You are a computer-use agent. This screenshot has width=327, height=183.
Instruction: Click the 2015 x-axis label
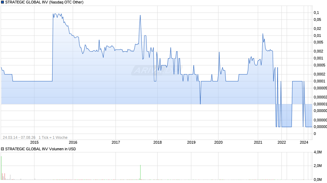click(x=34, y=142)
